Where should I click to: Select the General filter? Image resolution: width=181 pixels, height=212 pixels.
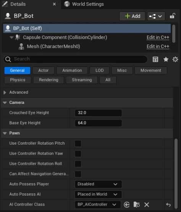[x=17, y=70]
